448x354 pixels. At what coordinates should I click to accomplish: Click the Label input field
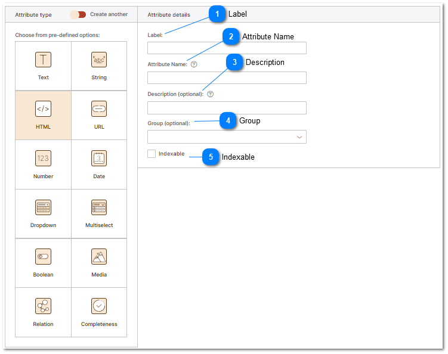[227, 48]
